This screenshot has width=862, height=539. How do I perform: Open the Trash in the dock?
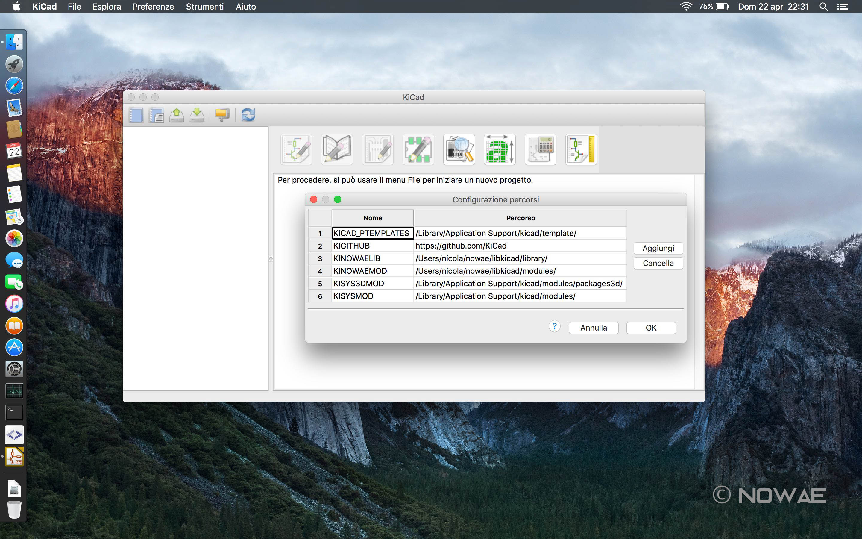(x=14, y=510)
